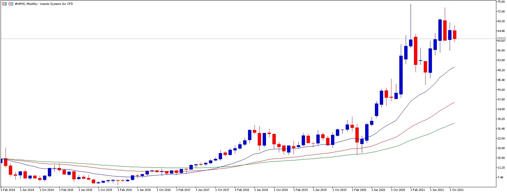Screen dimensions: 507x193
Task: Select the #VRNS Monthly chart title text
Action: pos(44,4)
